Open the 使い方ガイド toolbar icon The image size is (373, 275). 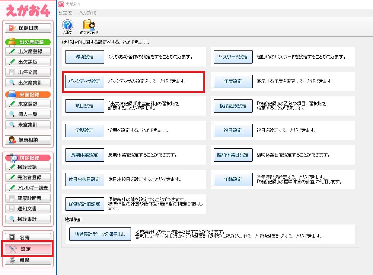[x=89, y=27]
